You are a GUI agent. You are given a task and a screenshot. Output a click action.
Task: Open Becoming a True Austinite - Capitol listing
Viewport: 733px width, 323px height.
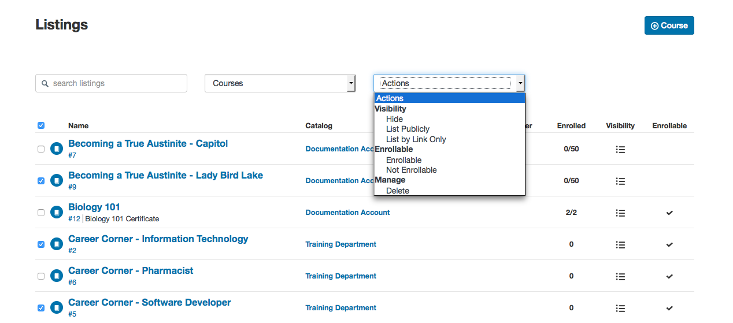click(148, 143)
